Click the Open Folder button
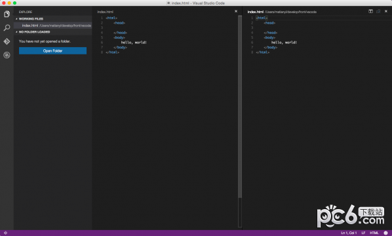The image size is (392, 236). (x=52, y=50)
